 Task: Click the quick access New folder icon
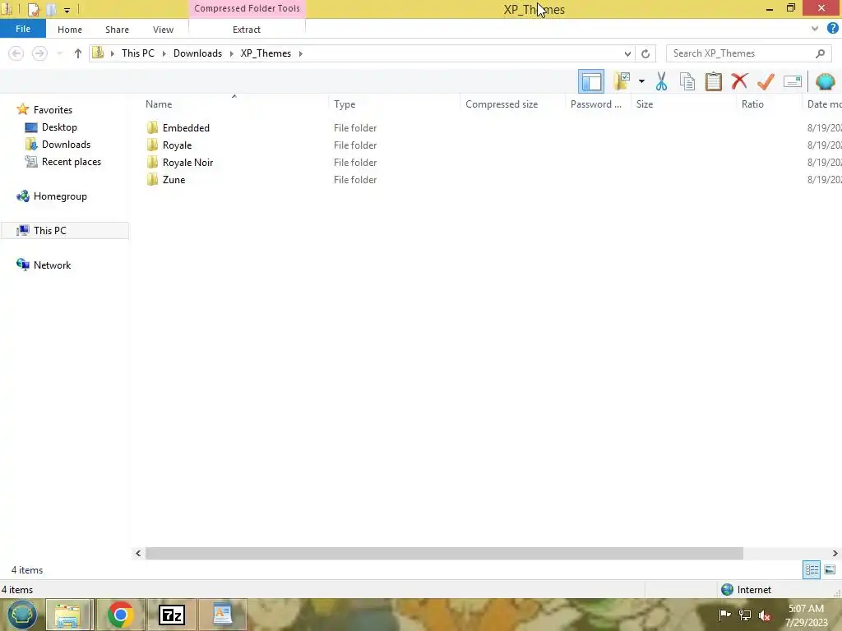[51, 9]
